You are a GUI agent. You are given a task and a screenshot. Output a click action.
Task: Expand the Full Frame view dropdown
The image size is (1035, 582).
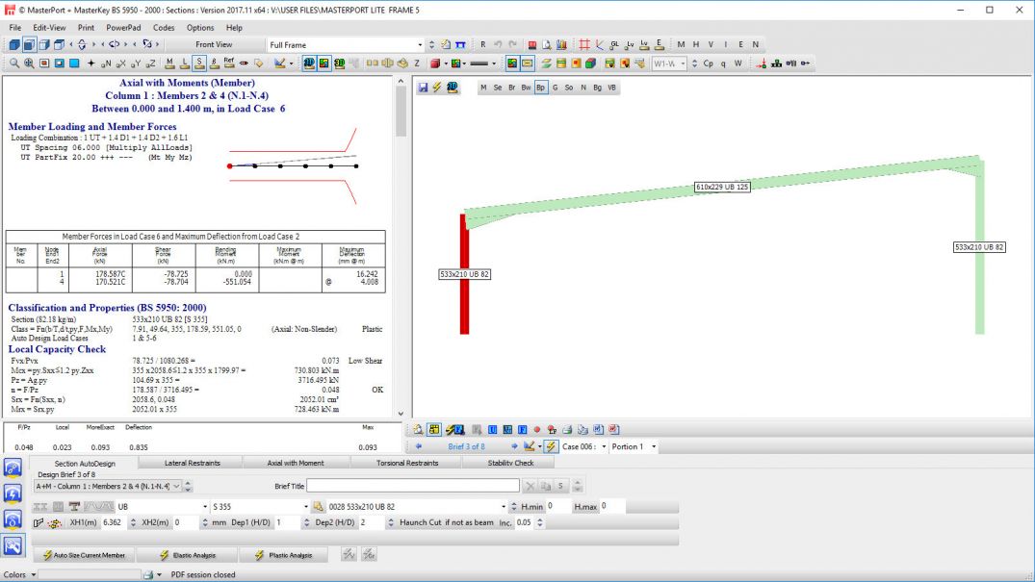420,45
